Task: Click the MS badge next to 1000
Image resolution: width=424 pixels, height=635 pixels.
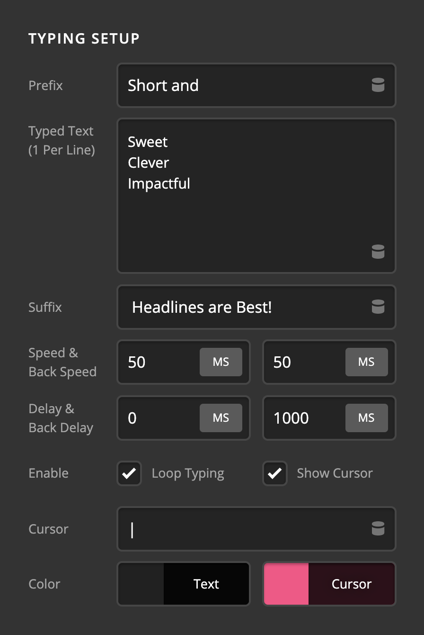Action: click(x=366, y=418)
